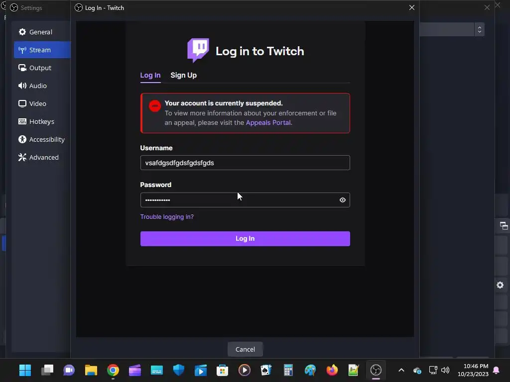Open the green notepad app on taskbar
The height and width of the screenshot is (382, 510).
click(x=354, y=370)
